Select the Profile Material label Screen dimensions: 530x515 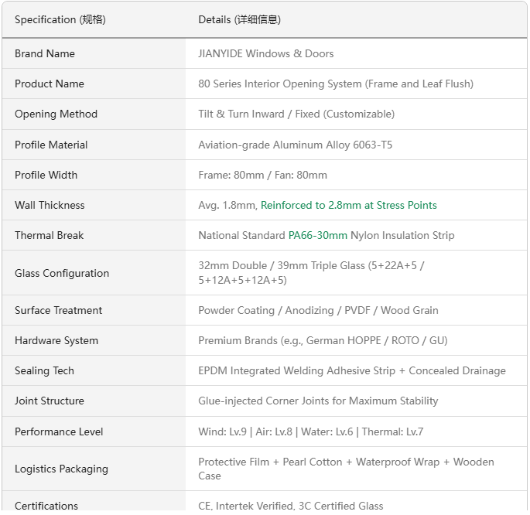51,145
